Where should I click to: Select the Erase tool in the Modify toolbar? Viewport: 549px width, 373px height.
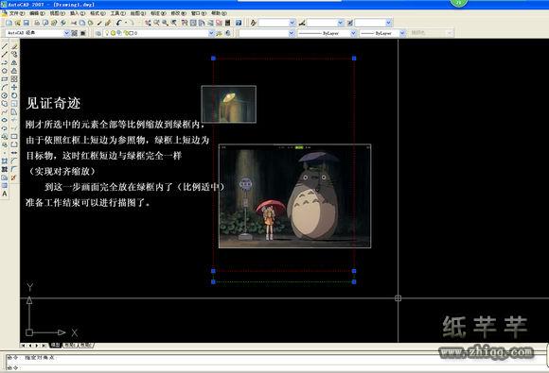coord(14,46)
